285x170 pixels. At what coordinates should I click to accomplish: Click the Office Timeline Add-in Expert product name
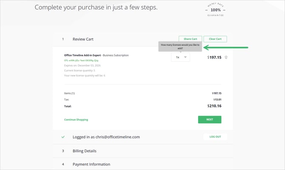(85, 55)
